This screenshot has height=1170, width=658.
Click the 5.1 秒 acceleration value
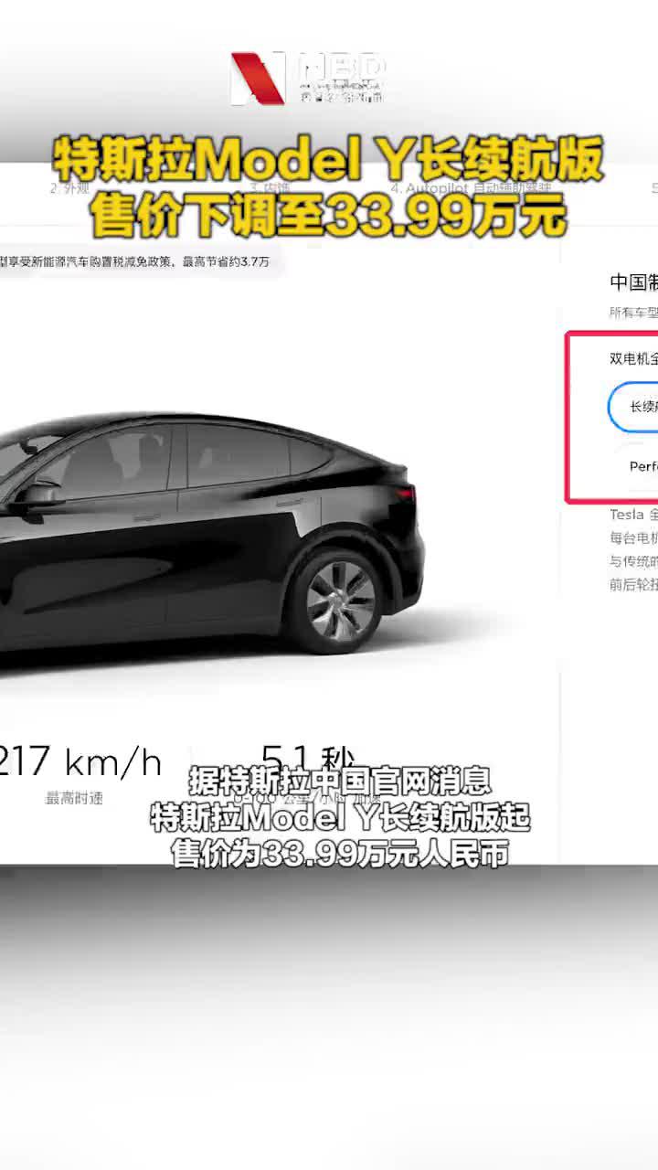tap(308, 760)
